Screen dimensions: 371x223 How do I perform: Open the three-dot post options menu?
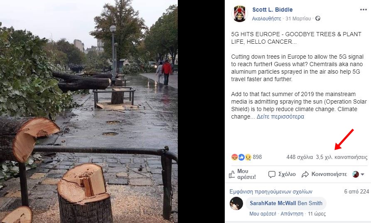[x=363, y=10]
